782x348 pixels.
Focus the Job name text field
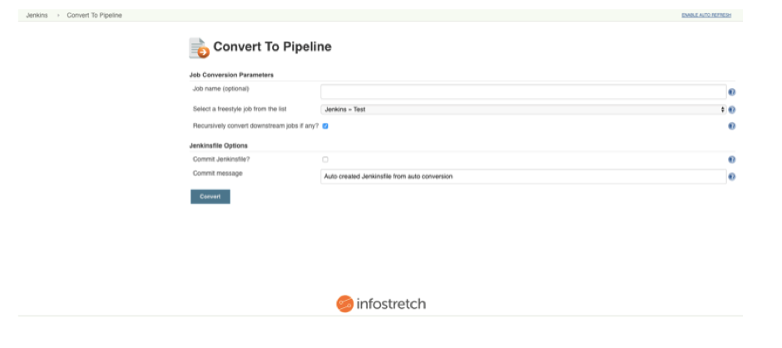click(523, 91)
